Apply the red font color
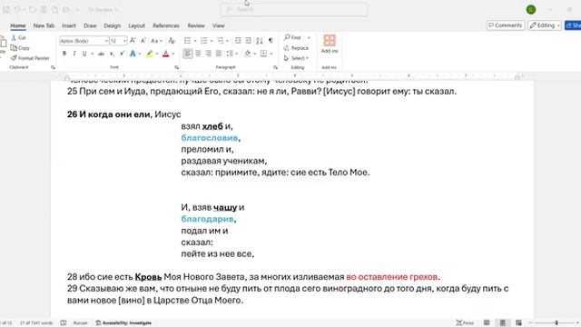Screen dimensions: 581x327 (x=165, y=54)
